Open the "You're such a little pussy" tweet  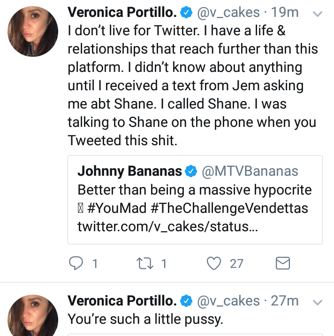tap(145, 319)
